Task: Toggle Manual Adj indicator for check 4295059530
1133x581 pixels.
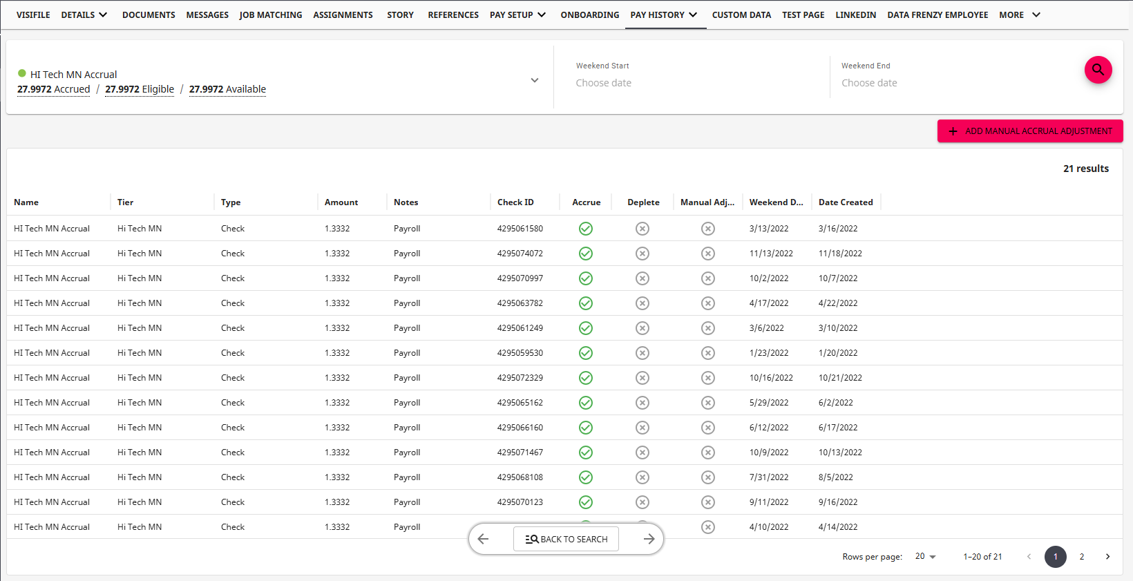Action: tap(708, 353)
